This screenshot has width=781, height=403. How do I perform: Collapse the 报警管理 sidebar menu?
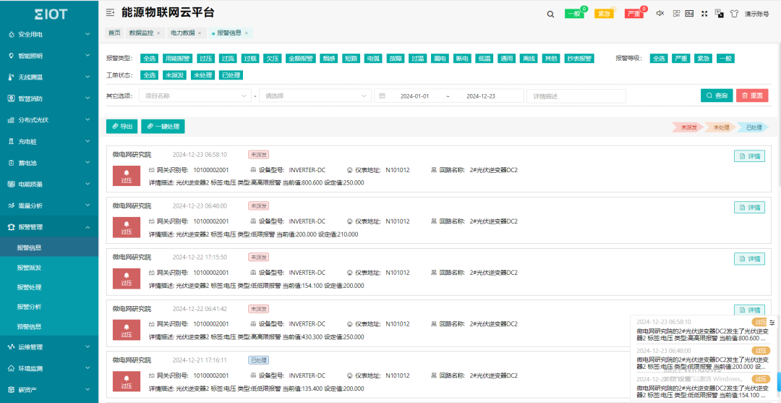pyautogui.click(x=49, y=226)
